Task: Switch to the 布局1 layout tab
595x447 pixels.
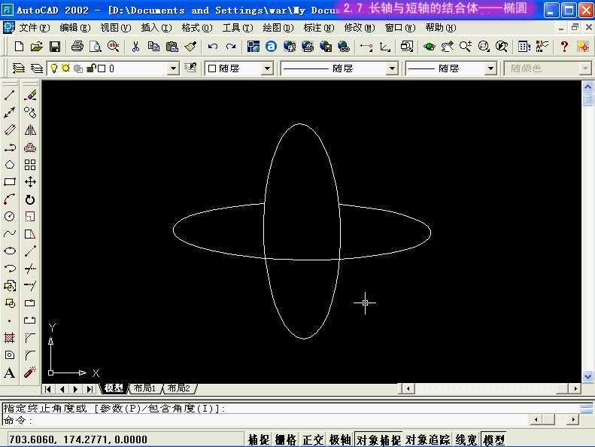Action: [x=144, y=388]
